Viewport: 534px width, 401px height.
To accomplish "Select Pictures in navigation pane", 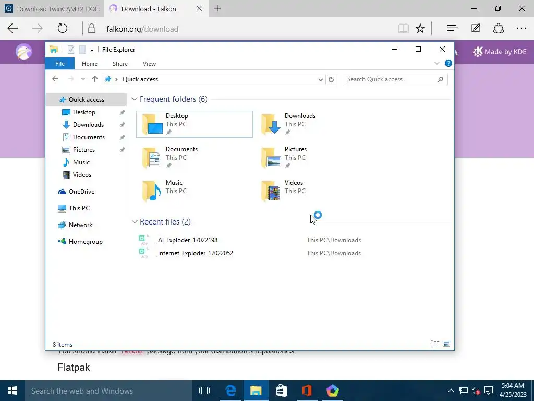I will (x=84, y=150).
